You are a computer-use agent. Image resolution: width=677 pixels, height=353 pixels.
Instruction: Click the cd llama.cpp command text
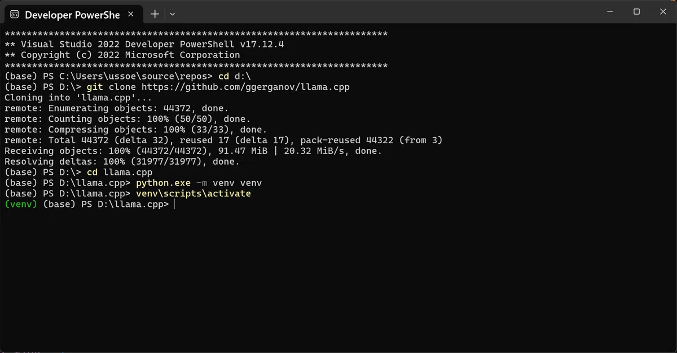pos(120,172)
